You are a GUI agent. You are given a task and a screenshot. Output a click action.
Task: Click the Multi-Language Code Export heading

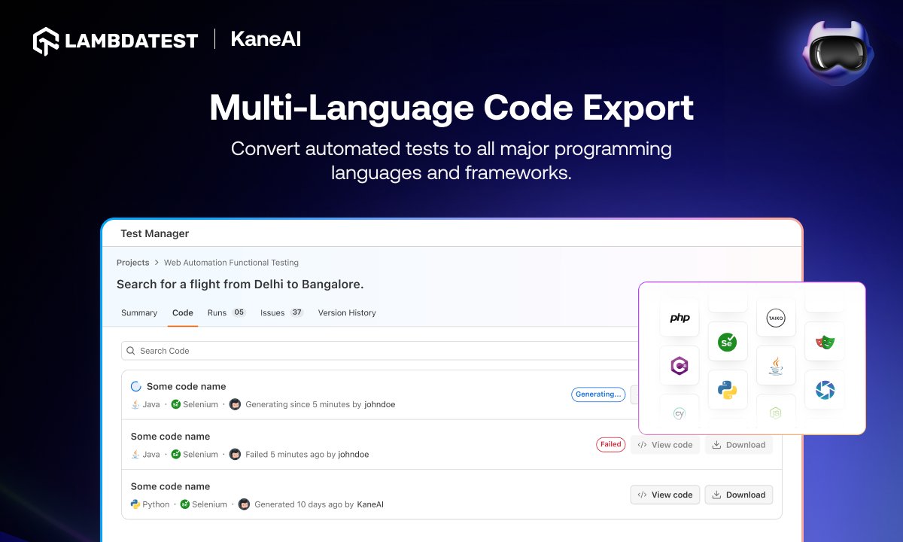(x=451, y=108)
